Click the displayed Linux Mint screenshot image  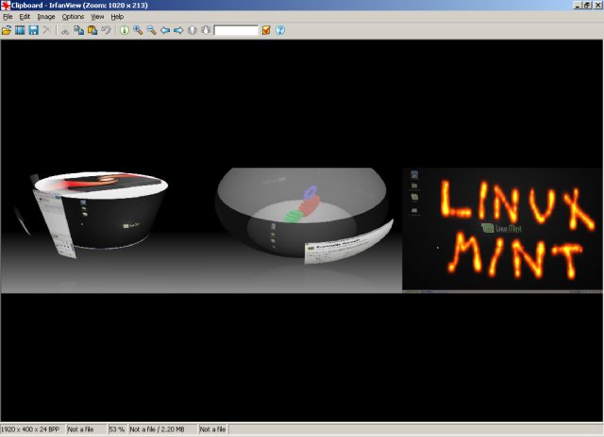tap(302, 230)
